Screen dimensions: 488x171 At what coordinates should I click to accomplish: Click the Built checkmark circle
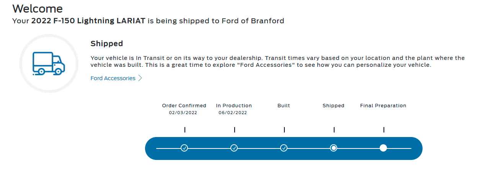(x=284, y=148)
